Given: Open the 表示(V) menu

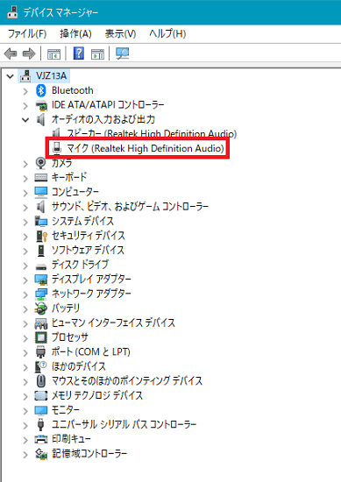Looking at the screenshot, I should [120, 33].
